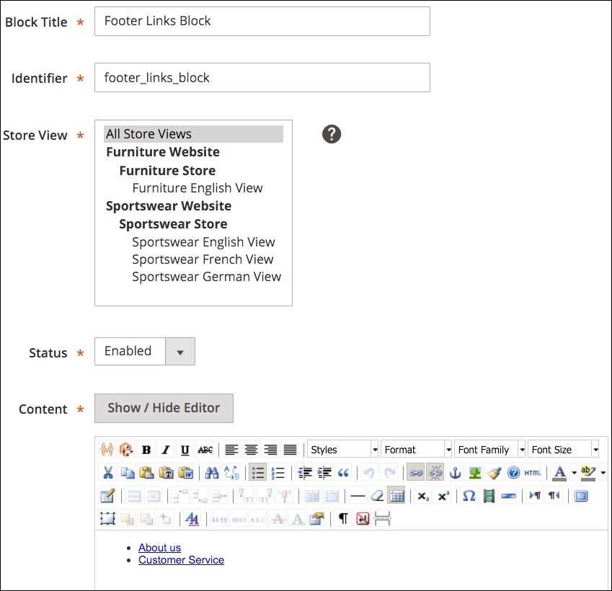
Task: Open the About us link
Action: (159, 548)
